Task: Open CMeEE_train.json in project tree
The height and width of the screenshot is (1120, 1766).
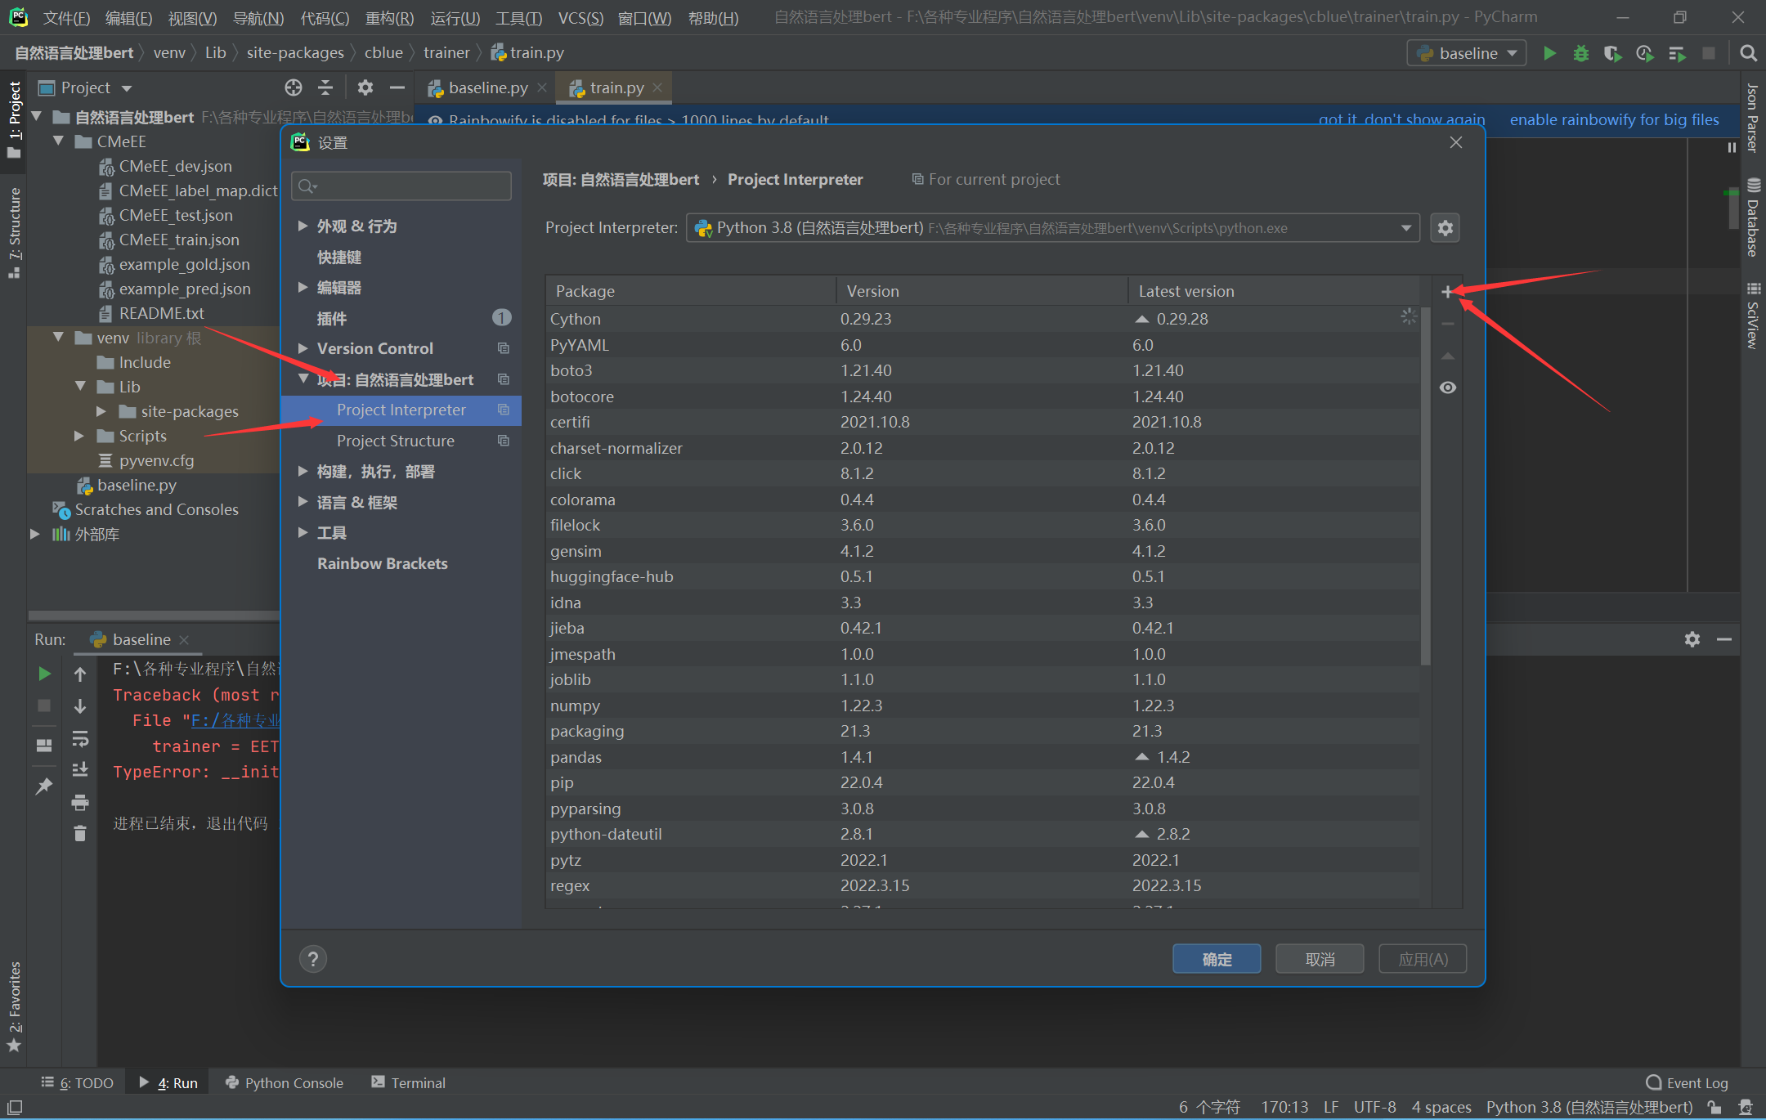Action: click(x=178, y=240)
